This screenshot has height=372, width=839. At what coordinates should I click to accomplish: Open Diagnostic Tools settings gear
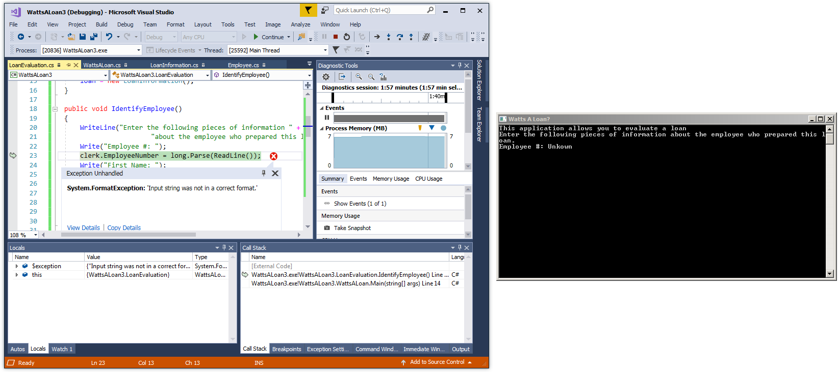point(326,77)
